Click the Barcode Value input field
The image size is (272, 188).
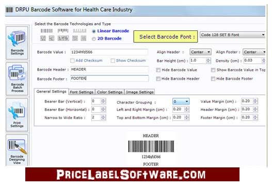coord(109,52)
